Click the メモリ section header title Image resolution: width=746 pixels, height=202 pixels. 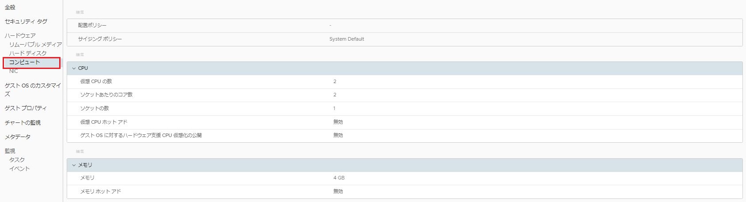tap(85, 165)
